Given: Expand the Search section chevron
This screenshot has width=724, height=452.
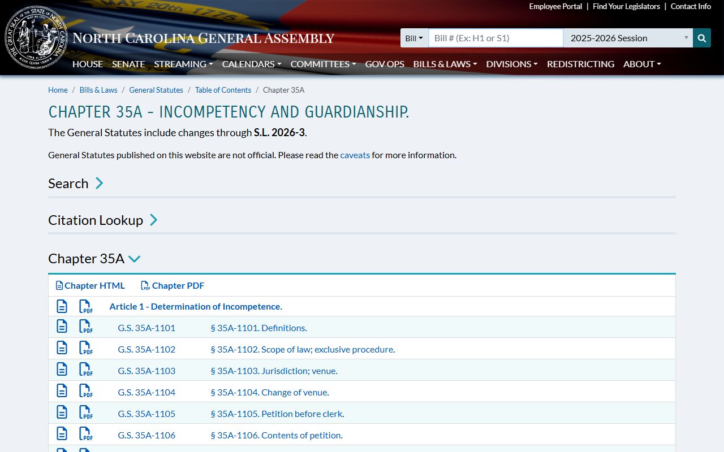Looking at the screenshot, I should pyautogui.click(x=99, y=183).
